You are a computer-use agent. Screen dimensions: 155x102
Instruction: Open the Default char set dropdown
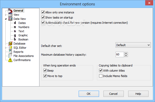pyautogui.click(x=133, y=45)
